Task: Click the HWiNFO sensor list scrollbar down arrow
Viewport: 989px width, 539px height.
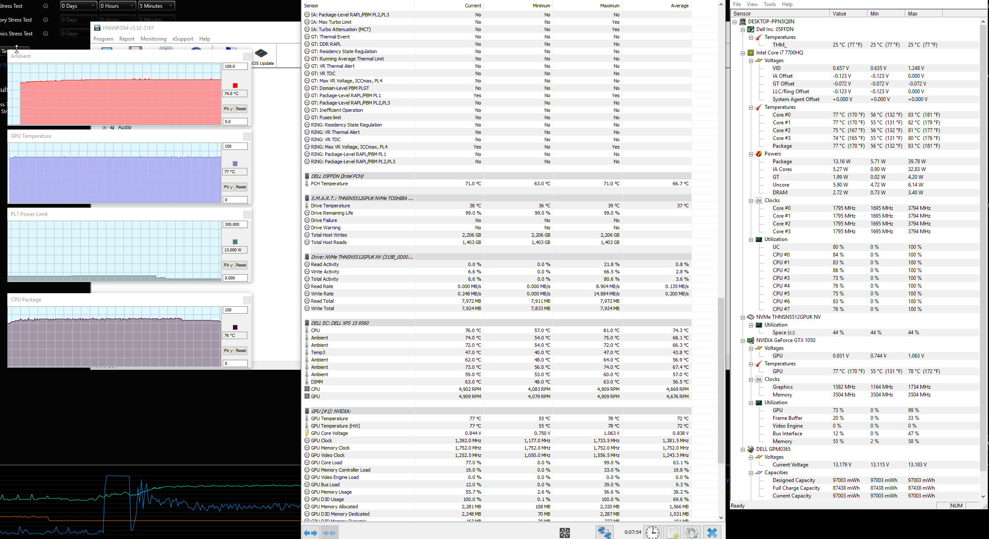Action: coord(721,517)
